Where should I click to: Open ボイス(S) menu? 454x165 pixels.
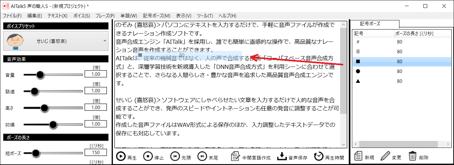[82, 16]
